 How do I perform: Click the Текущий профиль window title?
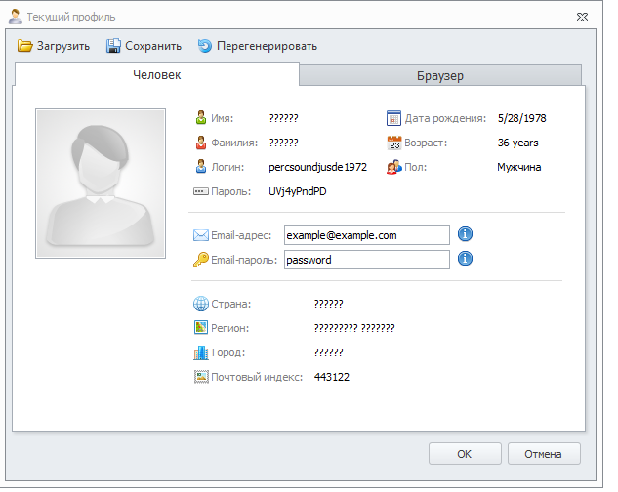(71, 17)
